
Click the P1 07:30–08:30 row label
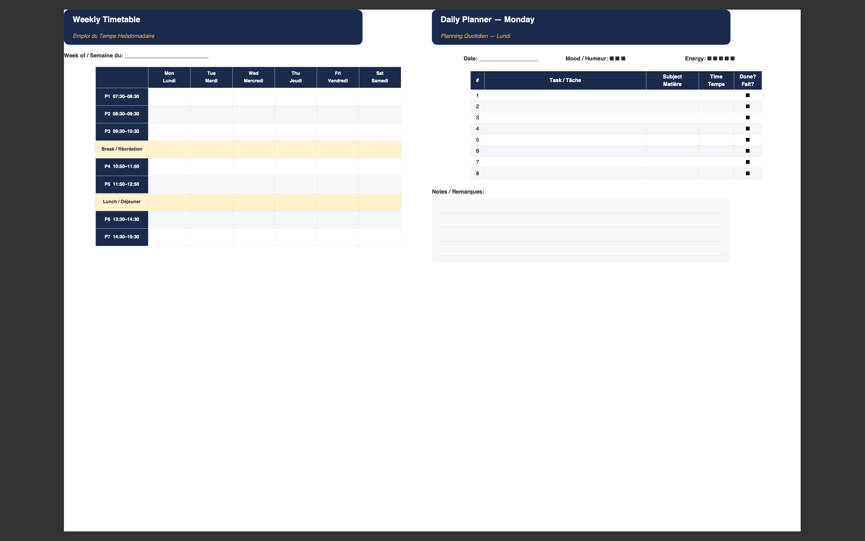click(x=122, y=96)
